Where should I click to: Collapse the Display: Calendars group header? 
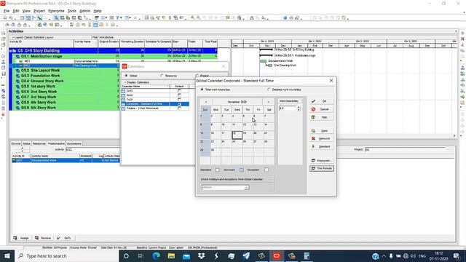click(x=125, y=82)
